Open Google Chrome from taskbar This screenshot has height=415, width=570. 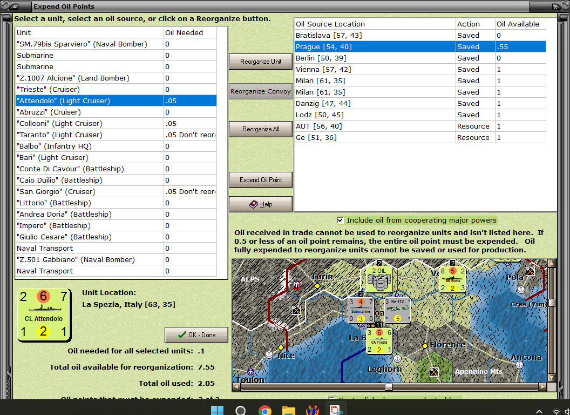point(265,411)
